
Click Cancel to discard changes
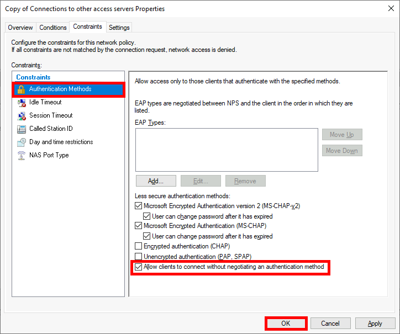330,324
